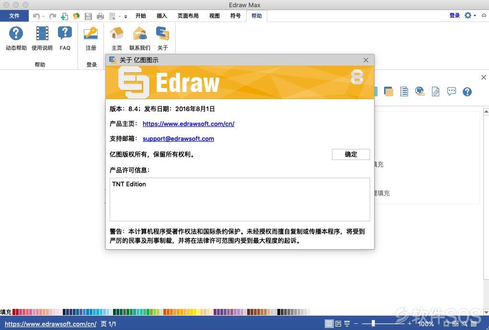Pick the black swatch in fill palette
This screenshot has width=489, height=330.
coord(279,312)
